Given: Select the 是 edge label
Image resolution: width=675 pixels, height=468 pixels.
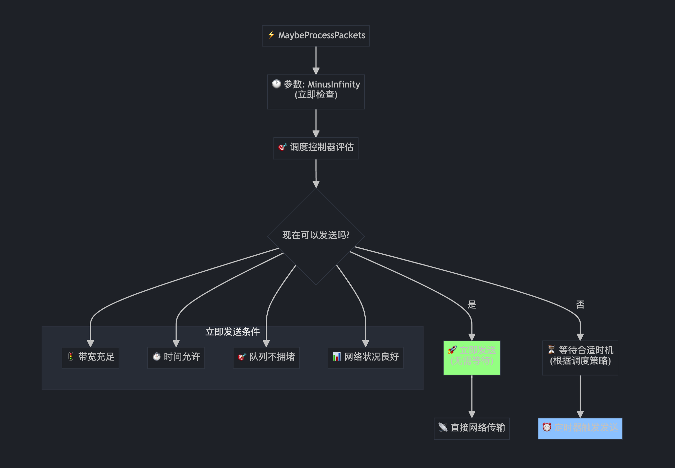Looking at the screenshot, I should (x=471, y=304).
